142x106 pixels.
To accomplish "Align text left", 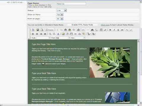I will [x=33, y=34].
